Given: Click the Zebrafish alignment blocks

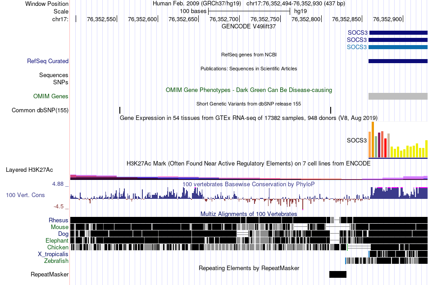Looking at the screenshot, I should pos(386,261).
